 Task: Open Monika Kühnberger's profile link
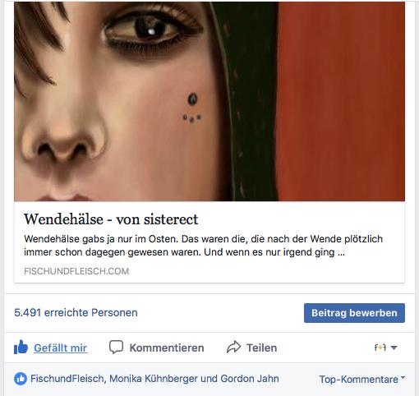coord(153,379)
